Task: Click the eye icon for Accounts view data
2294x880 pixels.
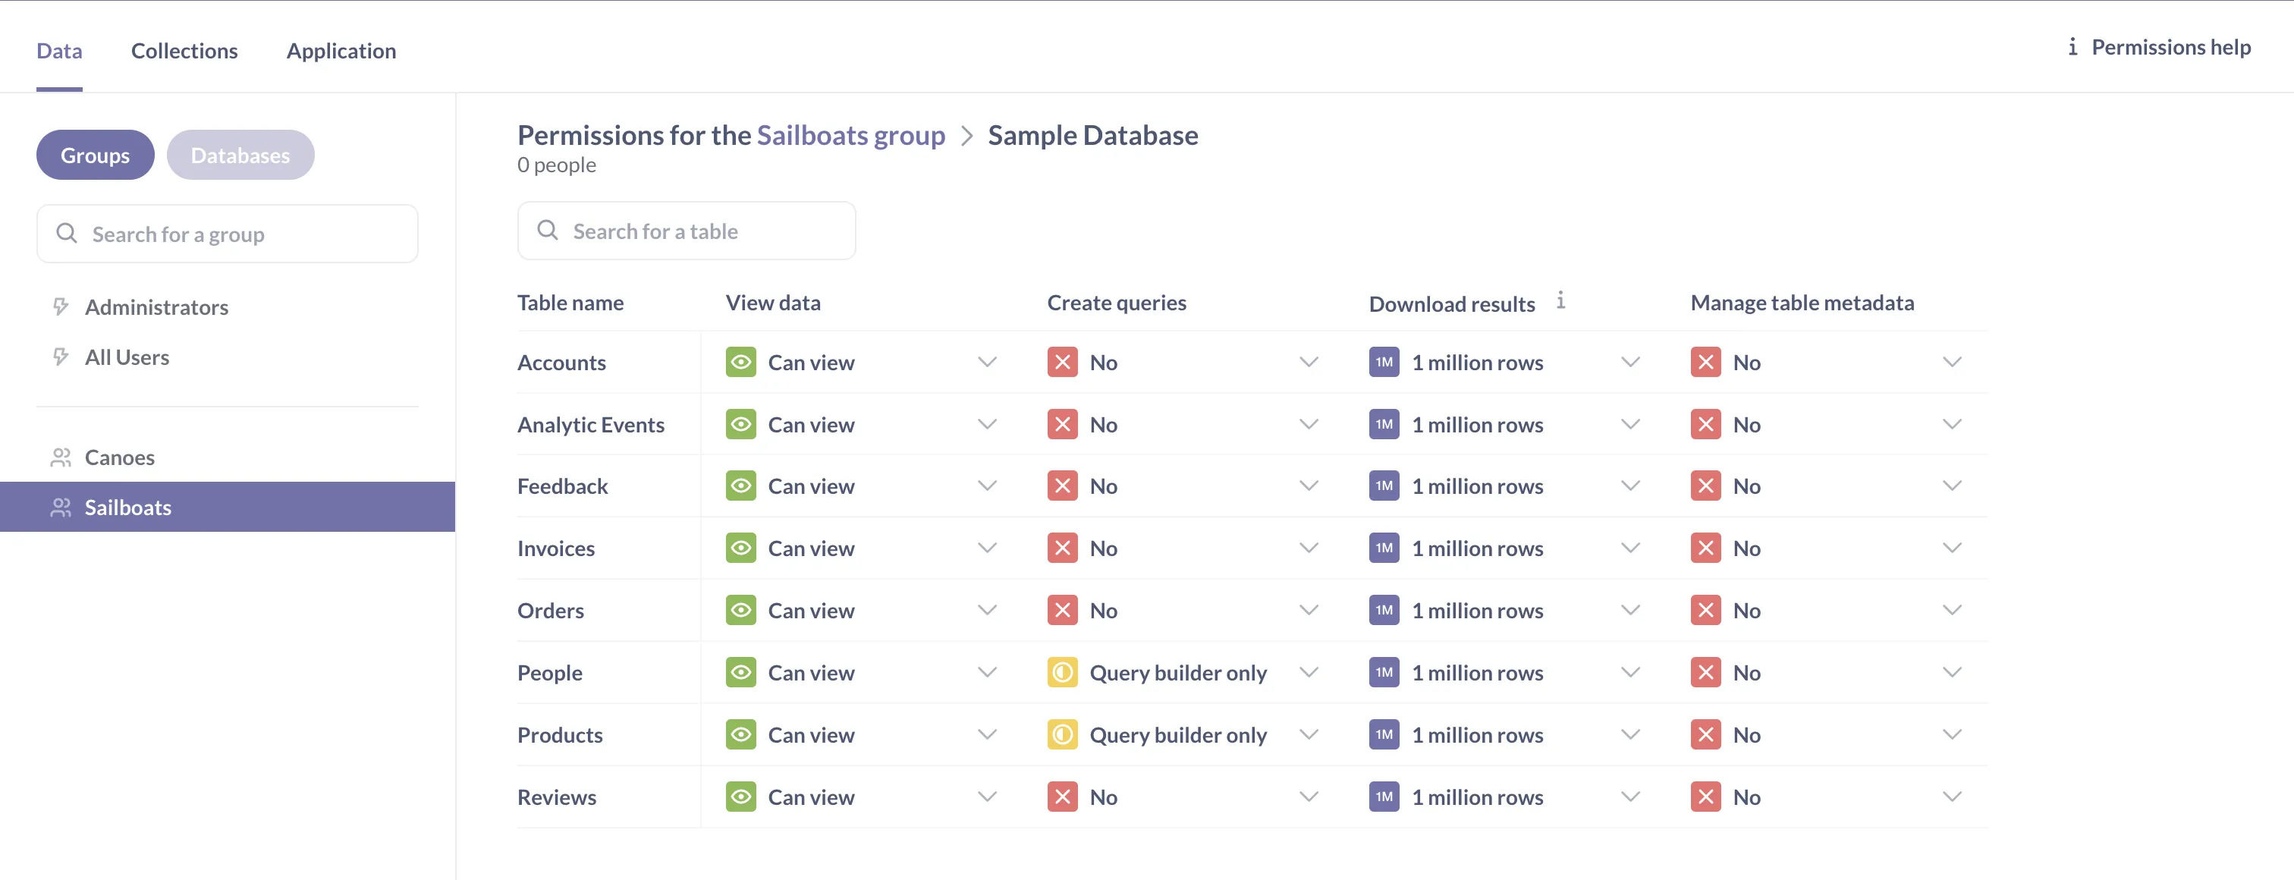Action: pyautogui.click(x=740, y=362)
